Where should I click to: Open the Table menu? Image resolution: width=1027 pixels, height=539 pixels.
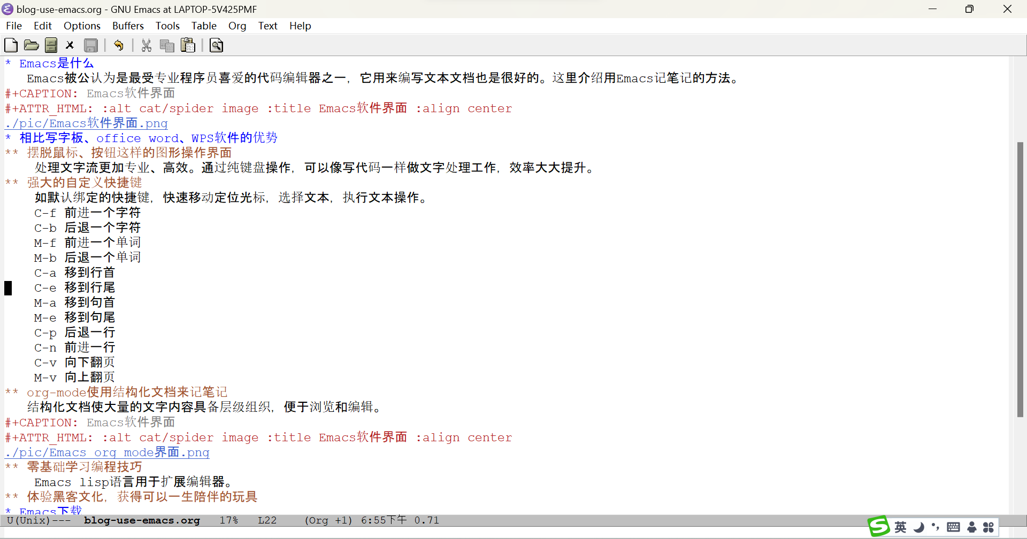204,26
